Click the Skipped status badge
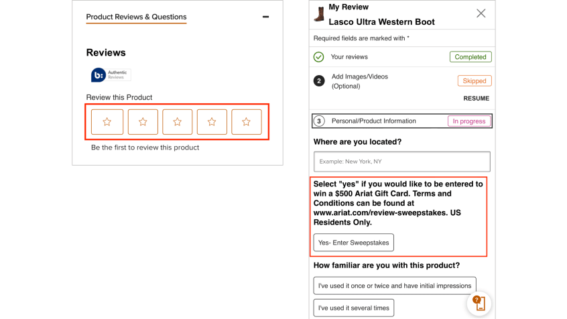This screenshot has width=567, height=319. click(475, 80)
